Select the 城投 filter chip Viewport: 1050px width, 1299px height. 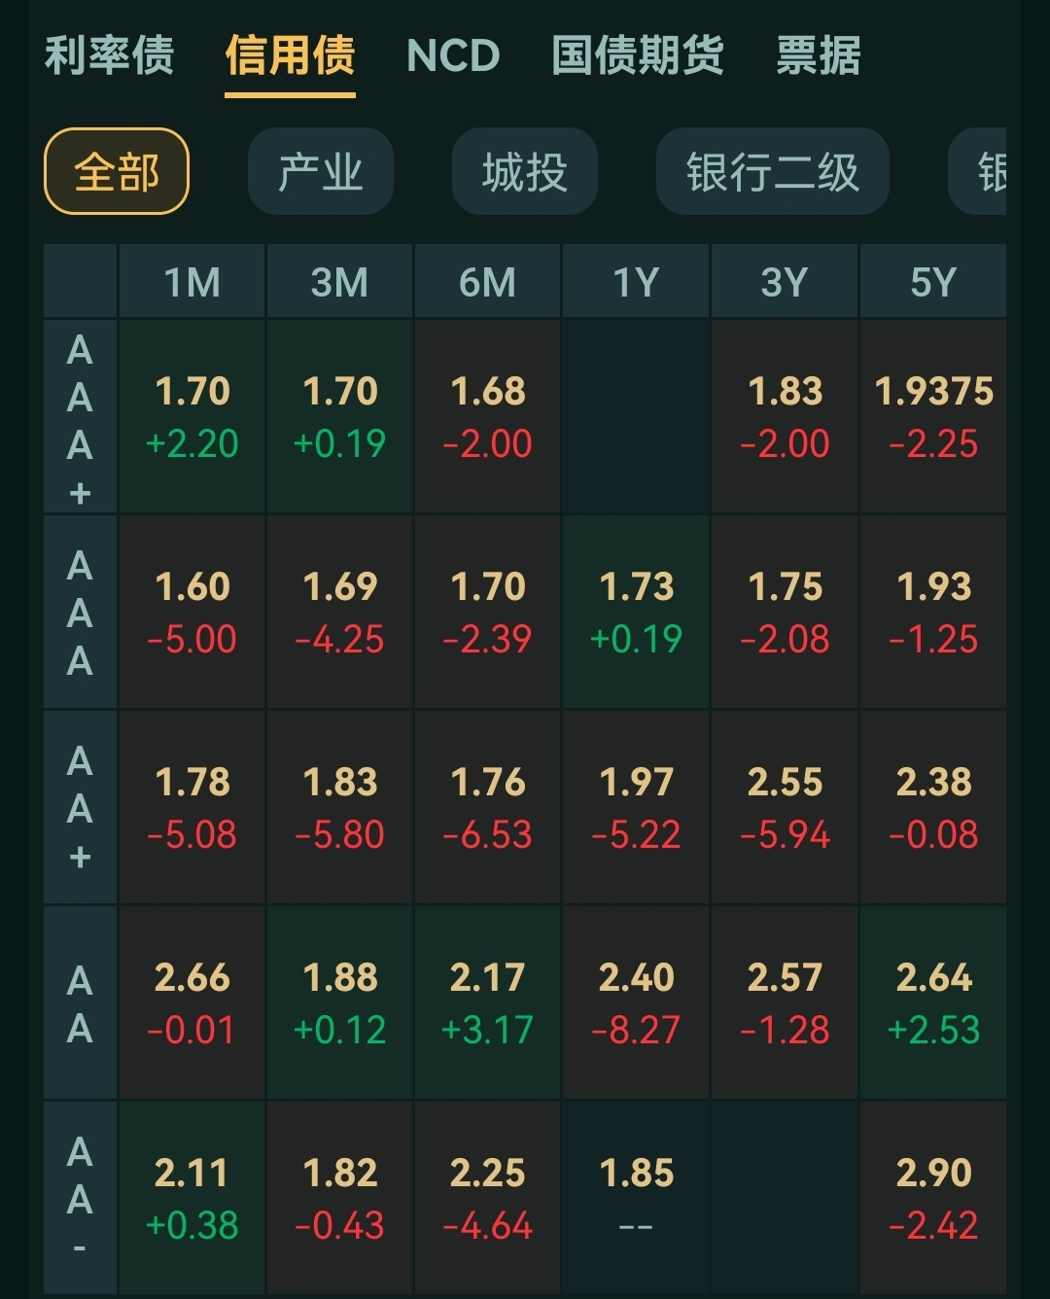(525, 172)
